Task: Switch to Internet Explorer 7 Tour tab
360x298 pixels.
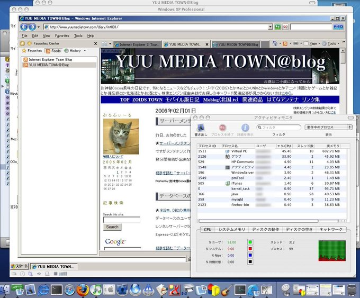Action: [x=137, y=44]
